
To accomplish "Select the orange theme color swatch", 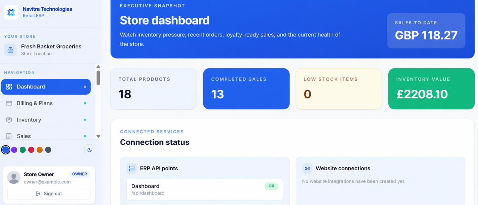I will click(x=40, y=150).
